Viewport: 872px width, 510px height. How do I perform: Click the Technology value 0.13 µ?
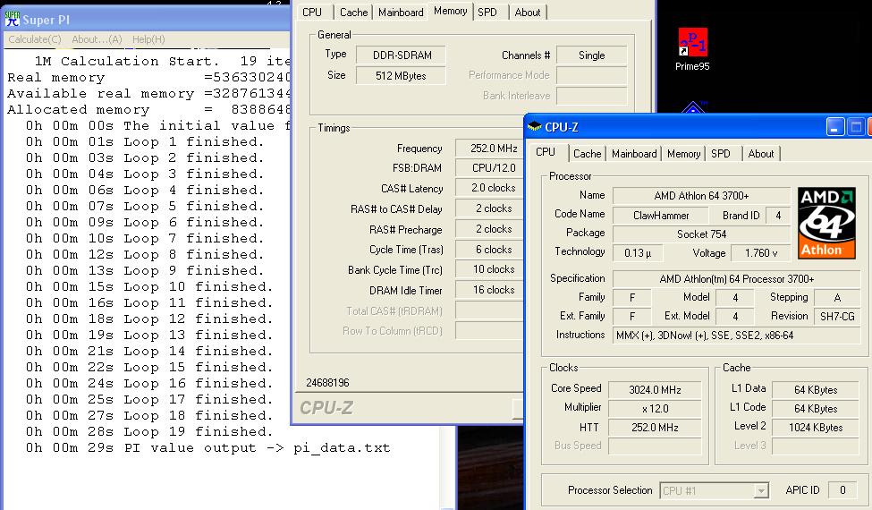coord(638,253)
